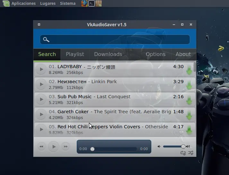This screenshot has height=175, width=229.
Task: Click the volume slider track
Action: click(173, 147)
